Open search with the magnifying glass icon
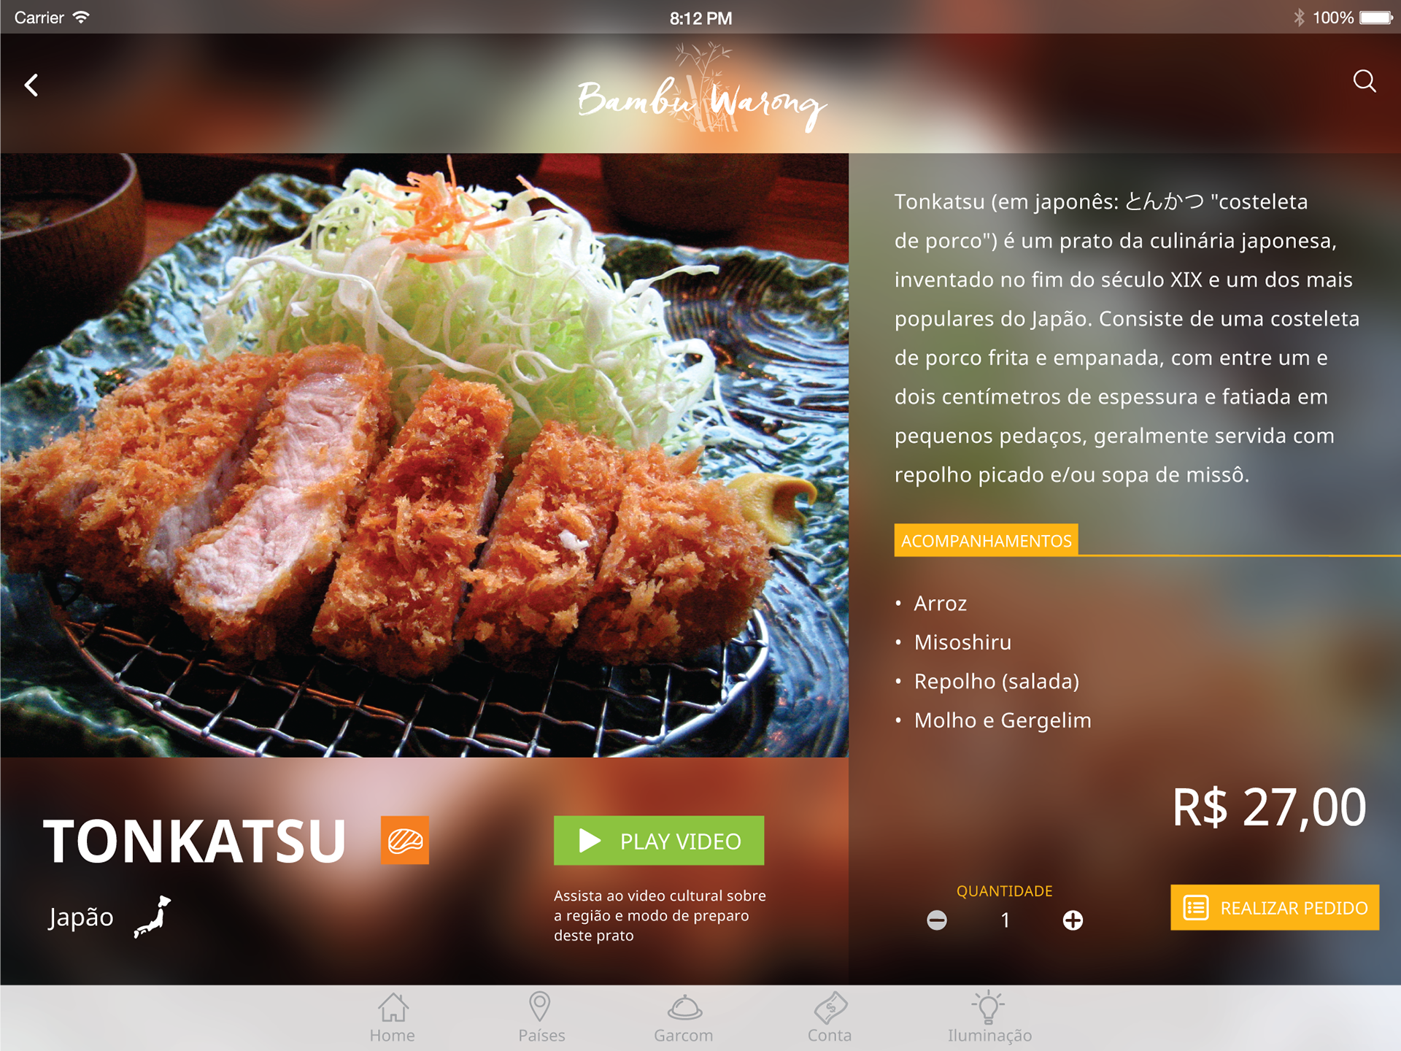The width and height of the screenshot is (1401, 1051). pos(1365,81)
